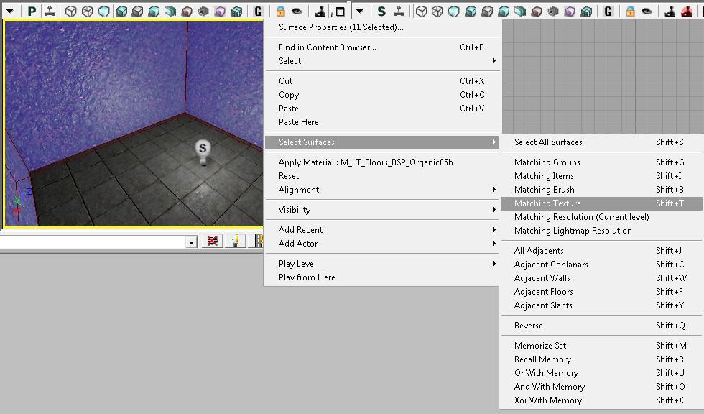This screenshot has height=414, width=704.
Task: Toggle realtime preview in side viewport
Action: 398,11
